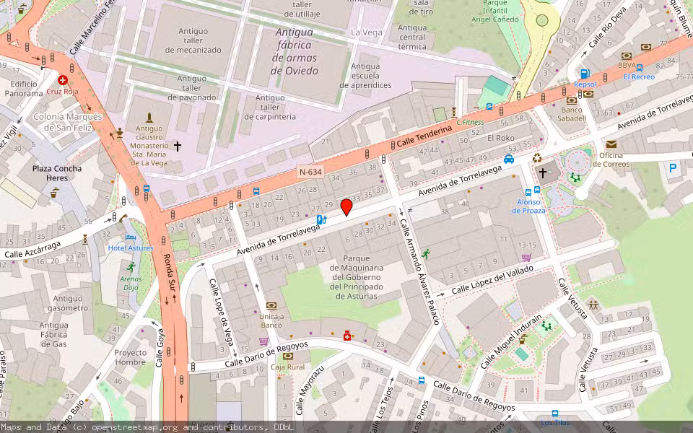This screenshot has height=433, width=693.
Task: Select the shopping cart icon below Unicaja Banco
Action: coord(263,341)
